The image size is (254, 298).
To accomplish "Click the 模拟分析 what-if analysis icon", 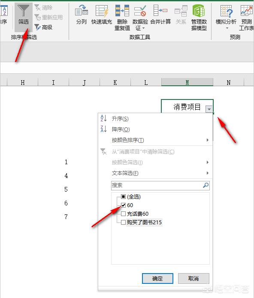I will (226, 10).
